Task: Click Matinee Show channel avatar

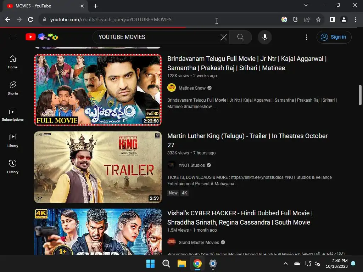Action: 172,88
